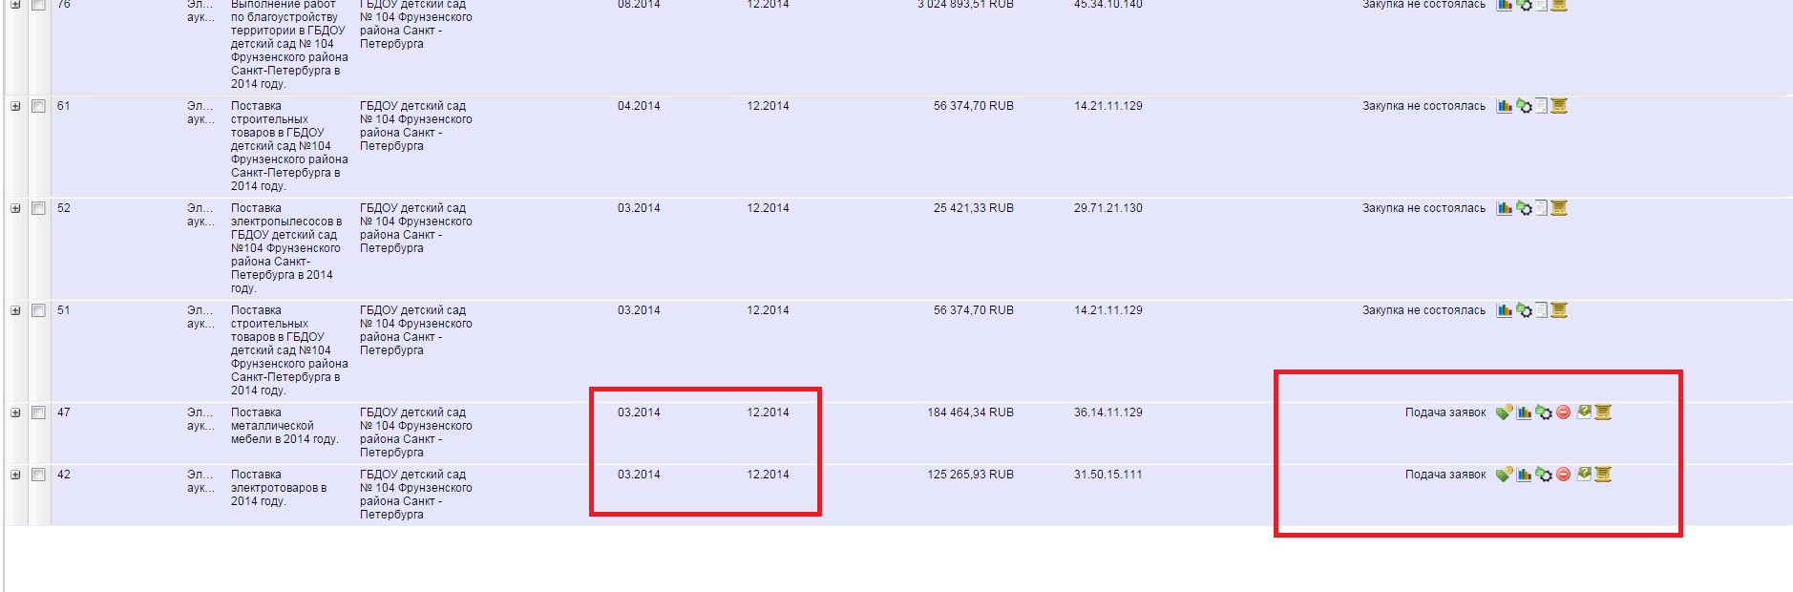Open bar chart icon in row 61
Image resolution: width=1793 pixels, height=592 pixels.
(1505, 106)
